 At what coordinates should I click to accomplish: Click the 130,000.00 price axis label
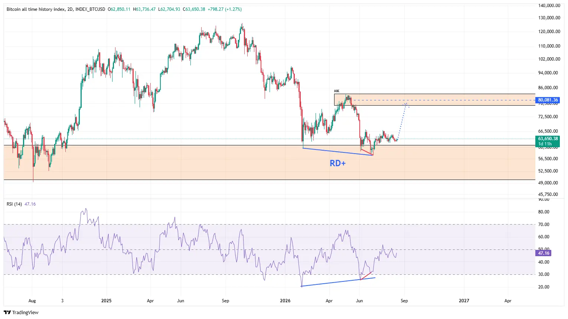549,18
